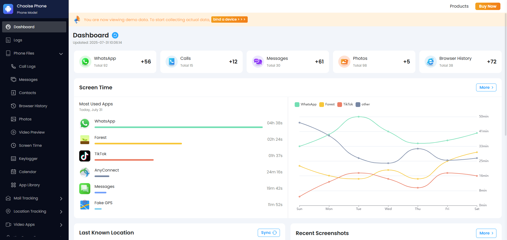Click the bind a device link
This screenshot has width=507, height=240.
coord(229,19)
